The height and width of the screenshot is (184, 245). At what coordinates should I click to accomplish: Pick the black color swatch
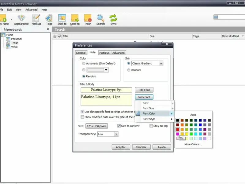[178, 120]
